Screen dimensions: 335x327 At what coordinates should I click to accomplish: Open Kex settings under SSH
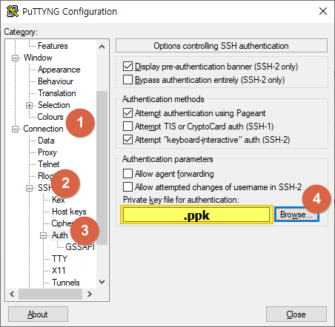coord(59,200)
